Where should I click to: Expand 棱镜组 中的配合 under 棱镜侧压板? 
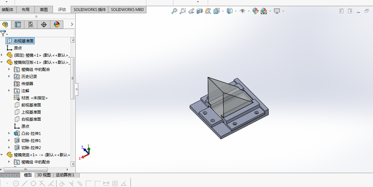(9, 69)
